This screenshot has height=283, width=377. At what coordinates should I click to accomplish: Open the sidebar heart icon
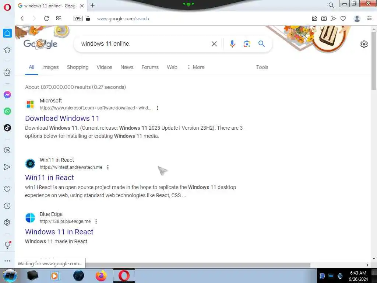tap(7, 189)
